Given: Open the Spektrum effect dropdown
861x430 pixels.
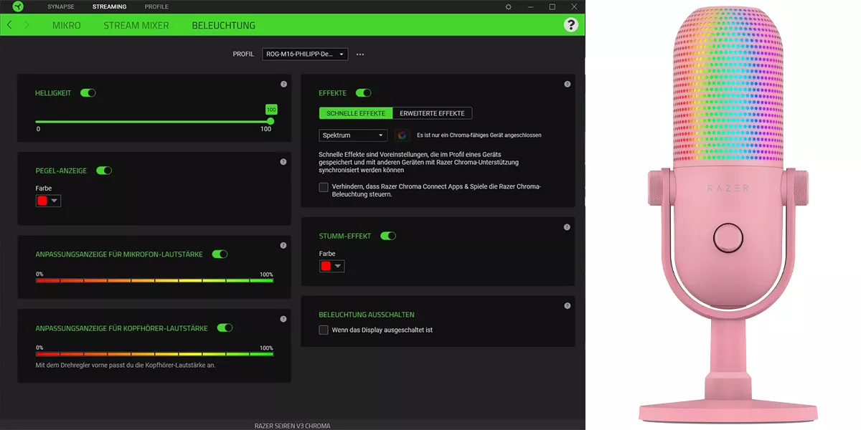Looking at the screenshot, I should click(x=353, y=135).
